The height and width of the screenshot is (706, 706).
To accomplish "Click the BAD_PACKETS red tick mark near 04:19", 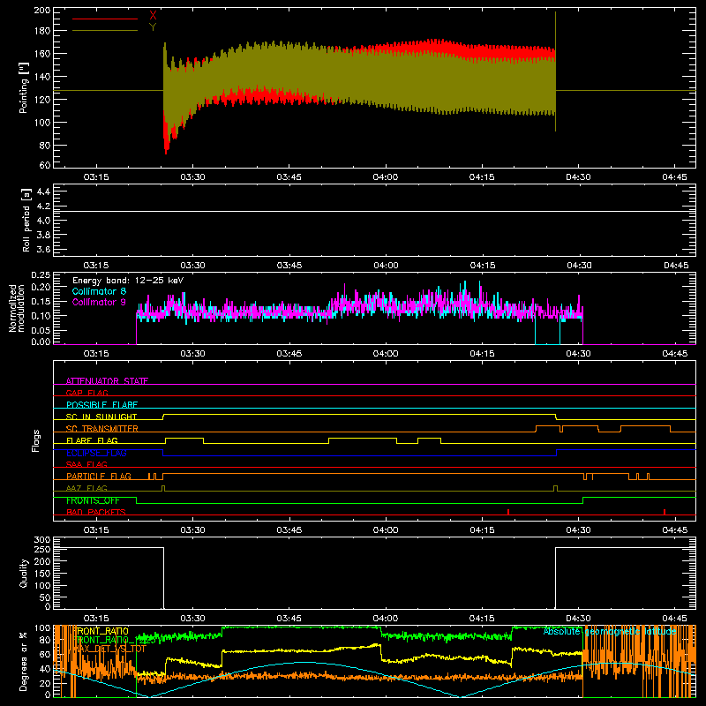I will tap(508, 512).
